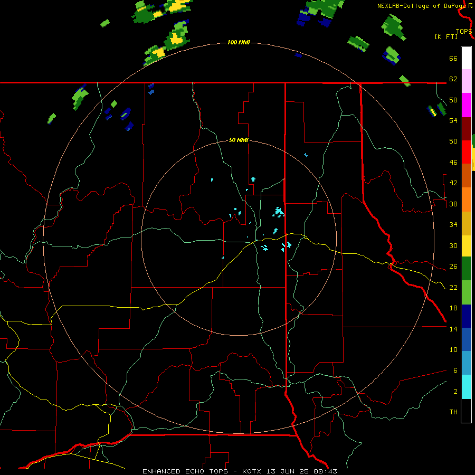
Task: Select the magenta legend swatch
Action: [x=466, y=105]
